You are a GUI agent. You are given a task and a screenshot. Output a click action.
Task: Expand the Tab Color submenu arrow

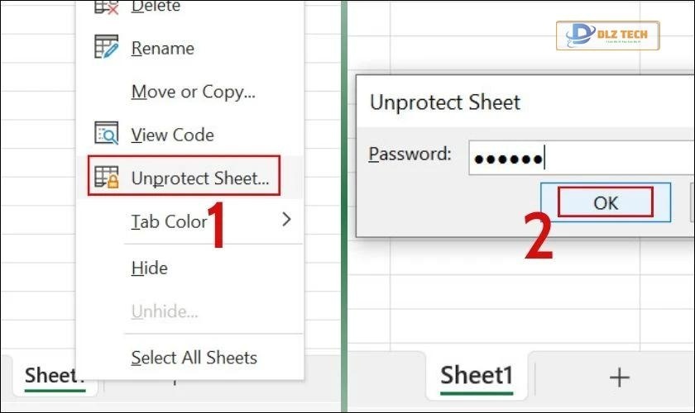[286, 220]
